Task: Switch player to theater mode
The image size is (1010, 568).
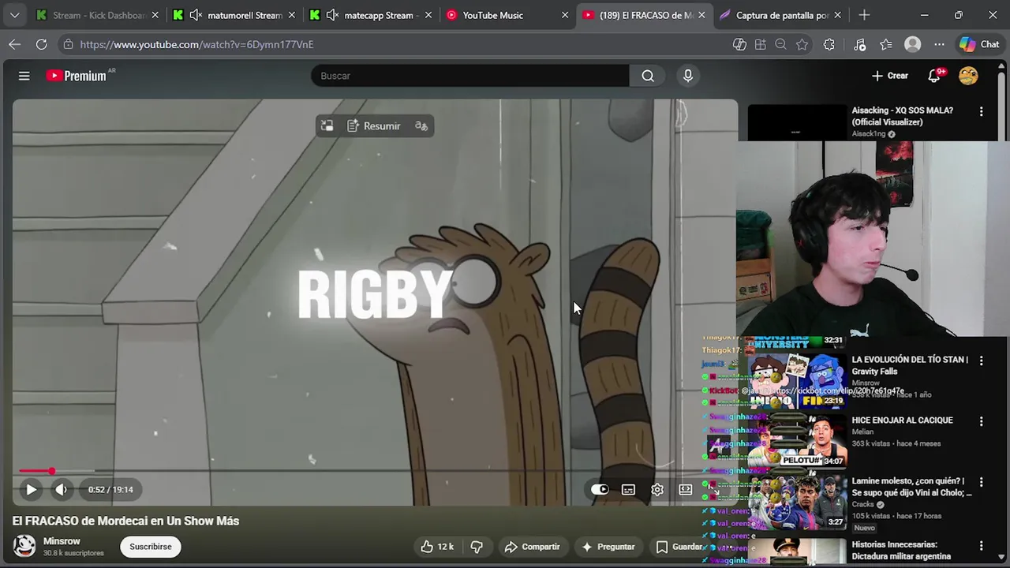Action: (x=686, y=490)
